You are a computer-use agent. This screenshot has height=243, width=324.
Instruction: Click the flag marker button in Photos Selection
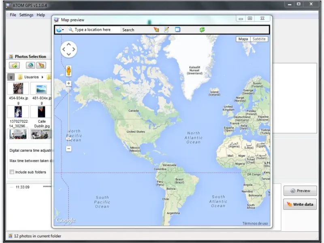coord(41,66)
